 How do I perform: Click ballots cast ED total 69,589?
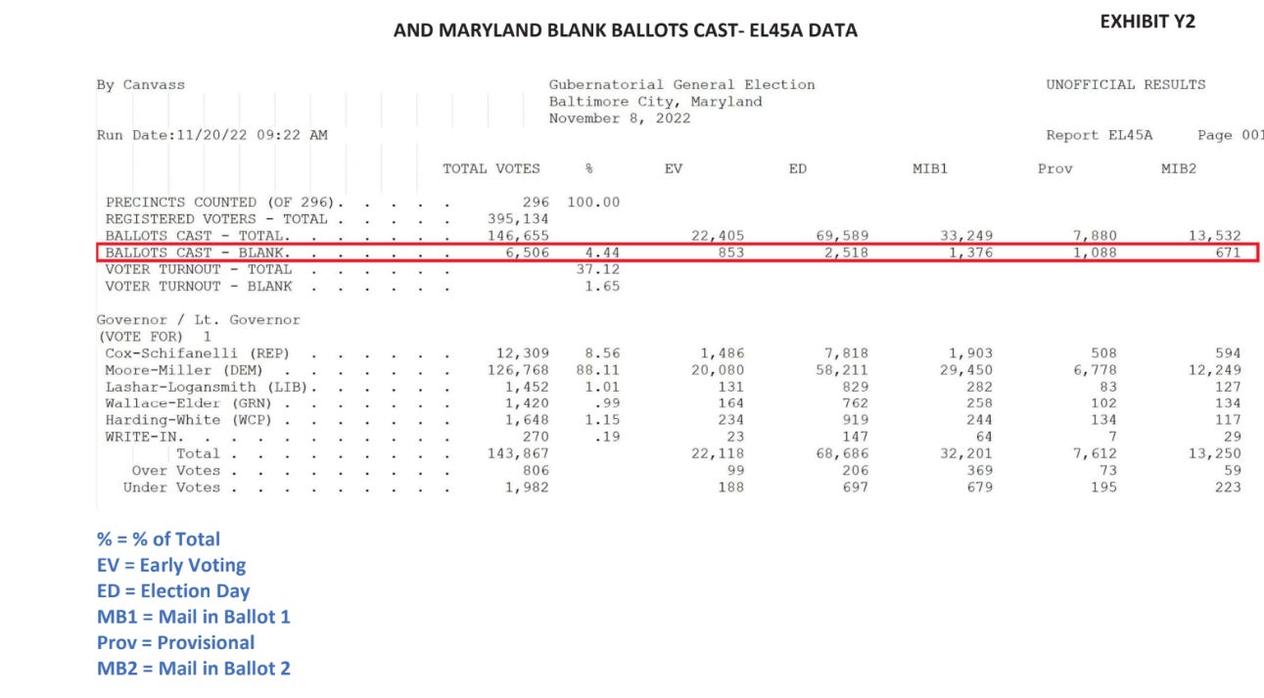tap(842, 236)
